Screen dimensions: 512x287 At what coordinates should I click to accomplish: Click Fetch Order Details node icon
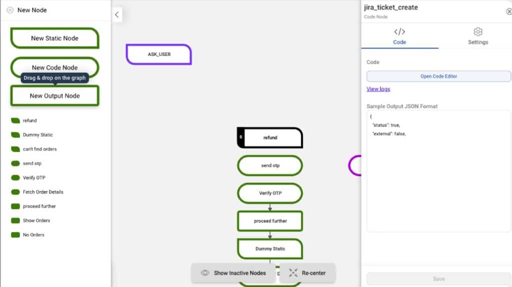[x=15, y=192]
